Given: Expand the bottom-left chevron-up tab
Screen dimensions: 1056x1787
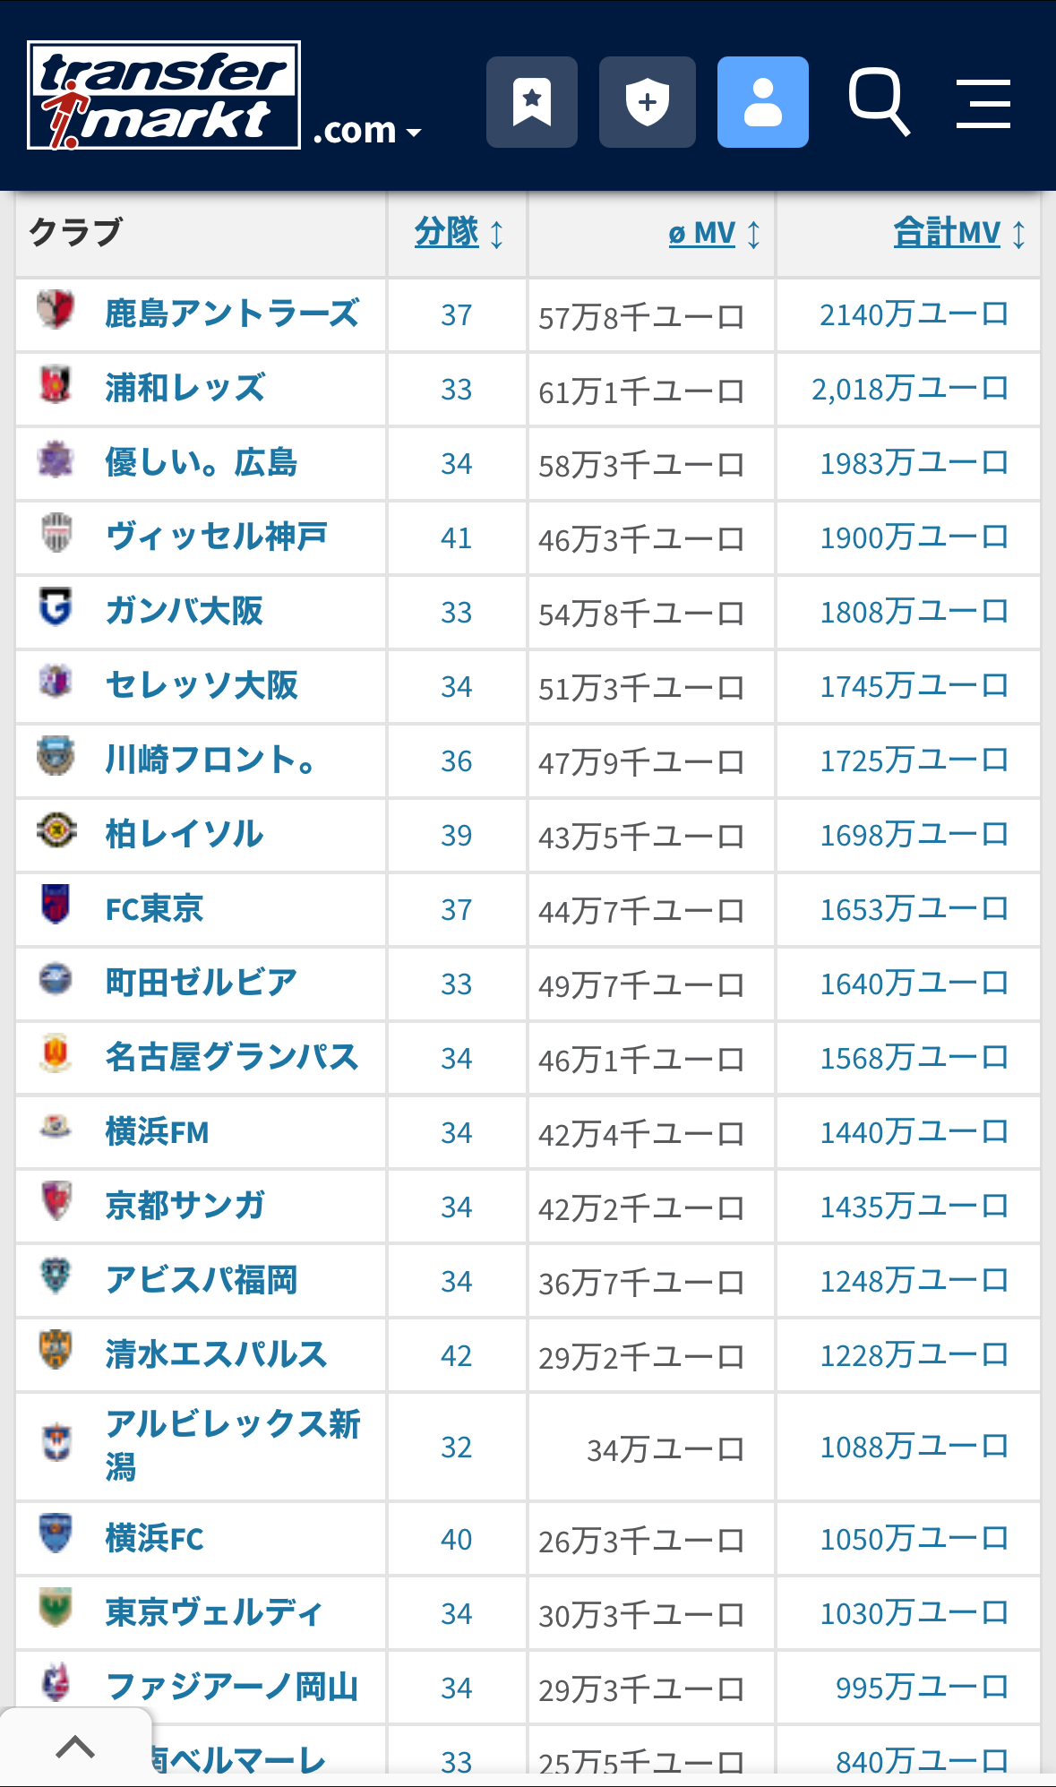Looking at the screenshot, I should (x=75, y=1747).
